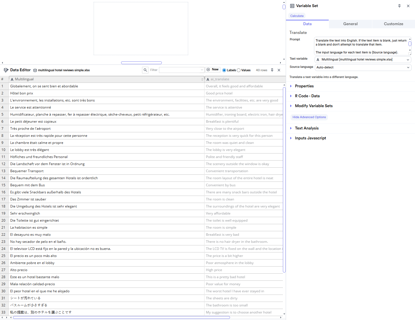Click the Data Editor pencil icon
The image size is (415, 320).
click(6, 70)
